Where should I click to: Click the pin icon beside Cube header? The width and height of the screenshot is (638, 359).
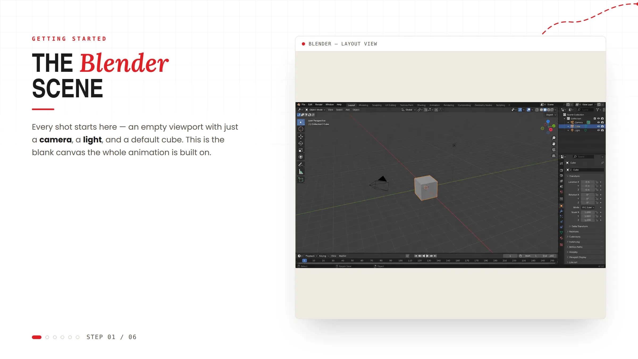coord(602,163)
